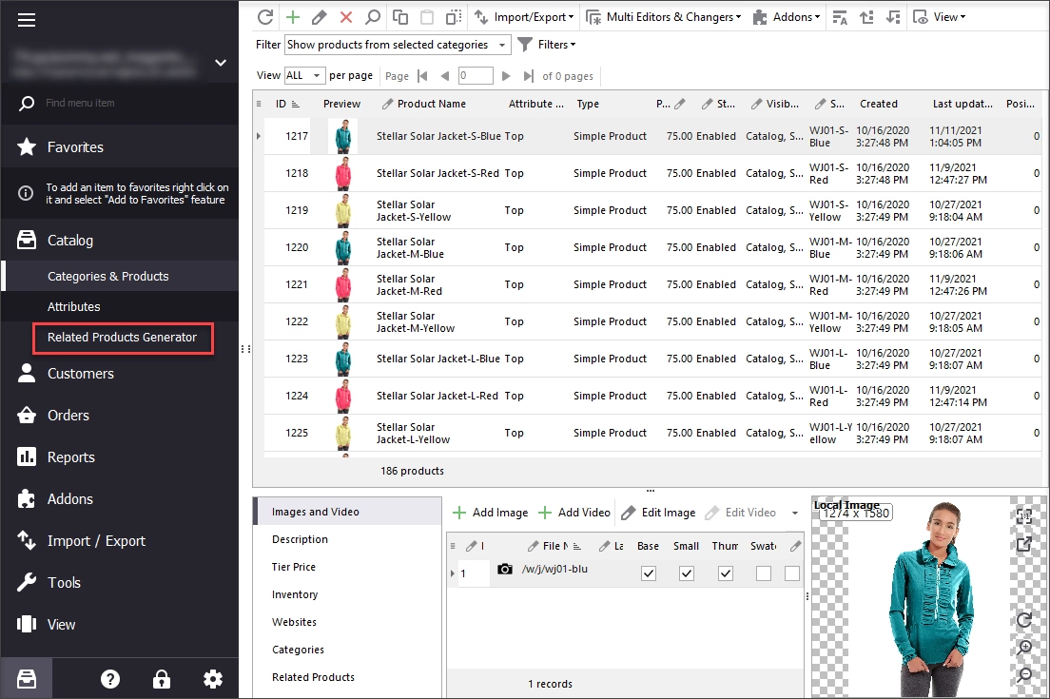Fit image to full size icon
1050x699 pixels.
coord(1024,515)
